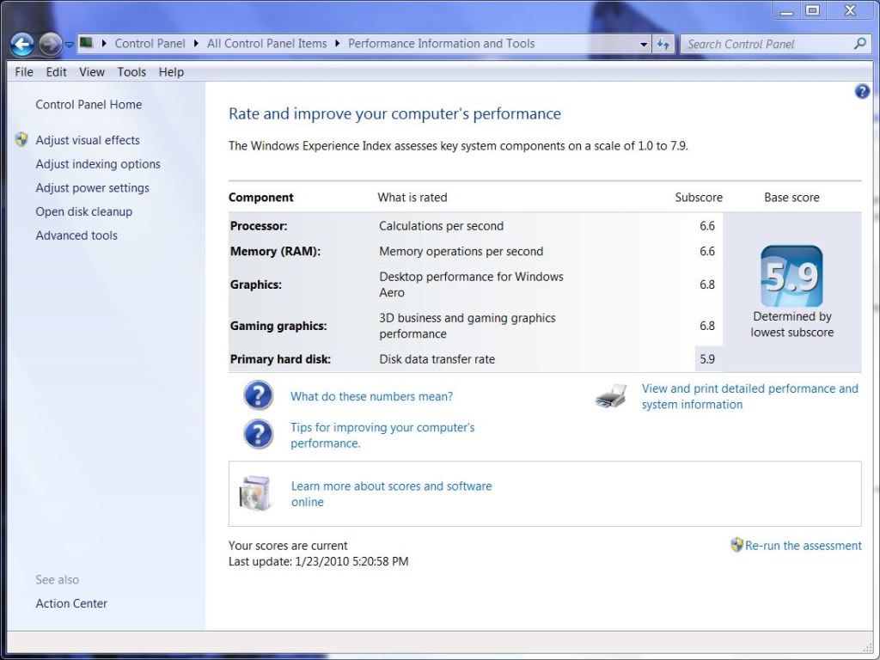Select the Memory (RAM) row label
The height and width of the screenshot is (660, 880).
pyautogui.click(x=275, y=252)
